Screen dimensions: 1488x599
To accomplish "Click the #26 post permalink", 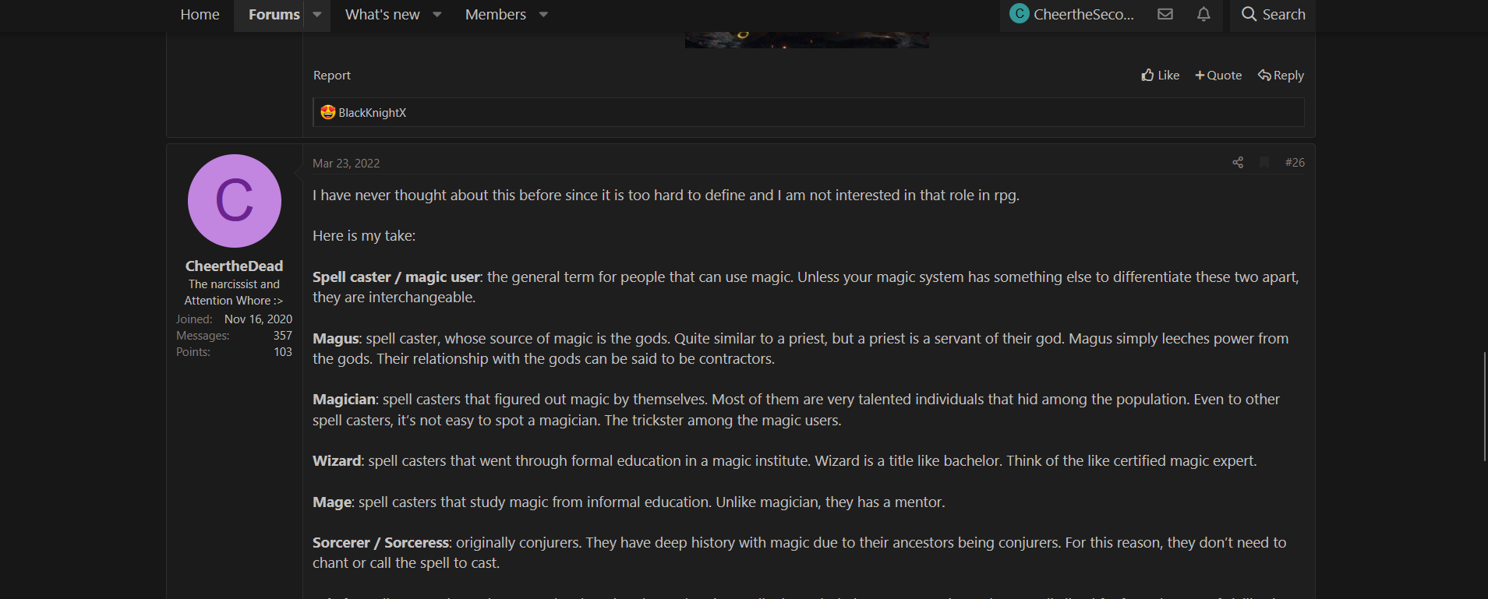I will click(x=1295, y=162).
